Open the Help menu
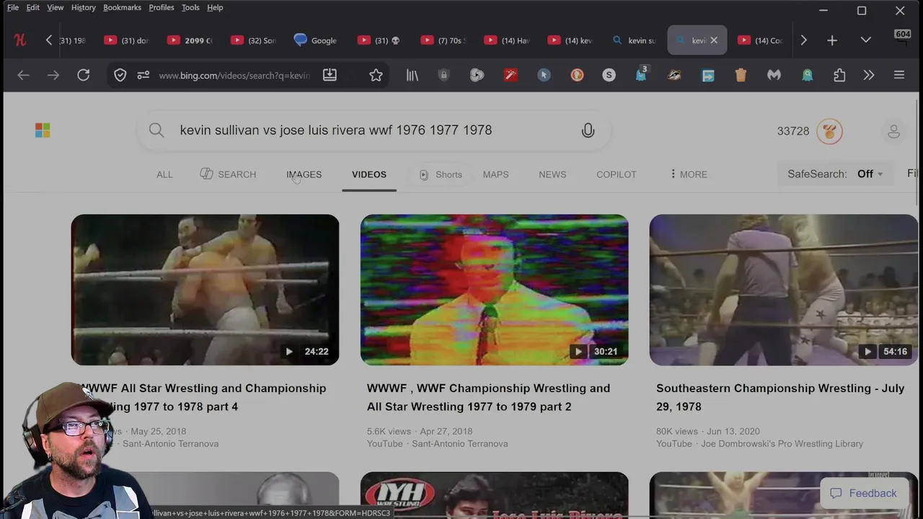 pos(215,7)
